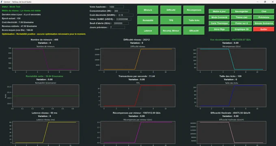Open the Latence chart

pos(148,30)
